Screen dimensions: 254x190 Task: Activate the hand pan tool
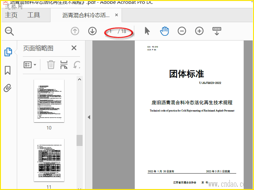(164, 31)
